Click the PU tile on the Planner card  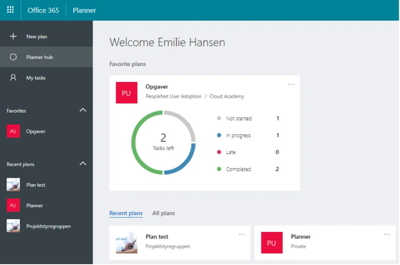[x=271, y=243]
